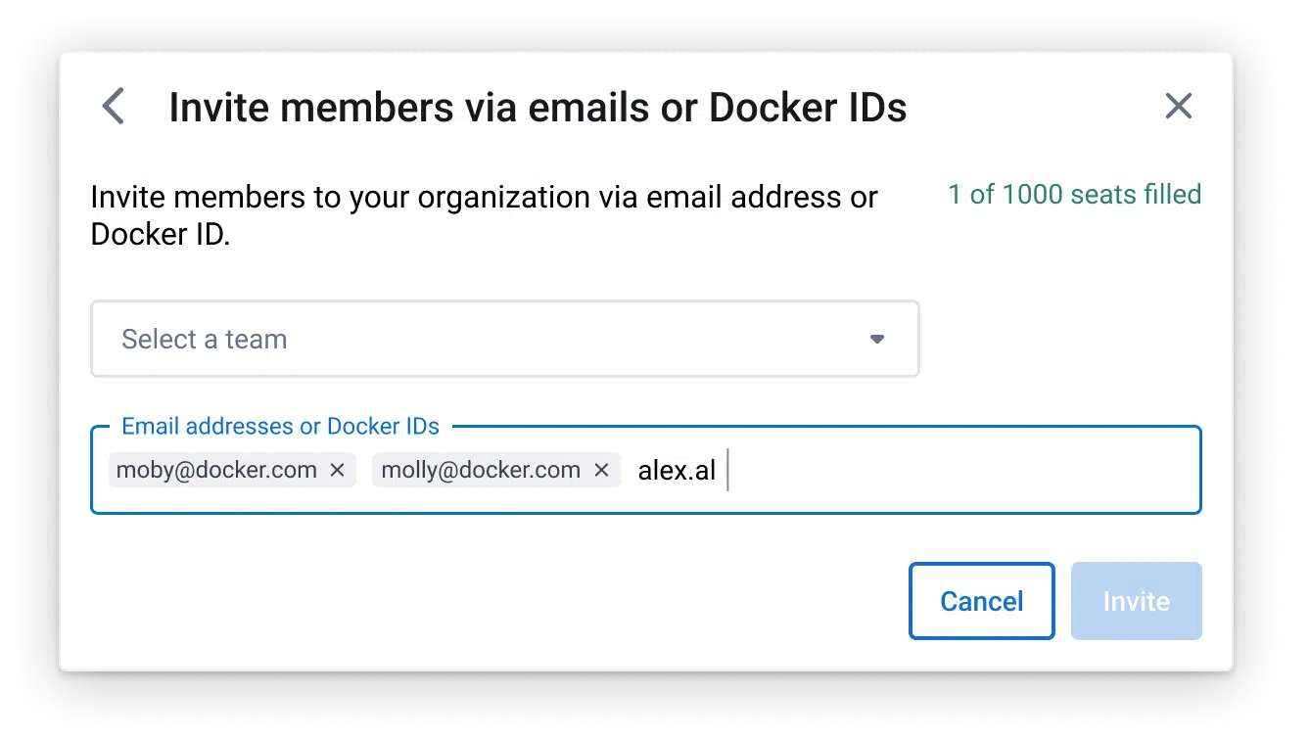Click the empty area of the email field
The height and width of the screenshot is (738, 1310).
[x=959, y=471]
